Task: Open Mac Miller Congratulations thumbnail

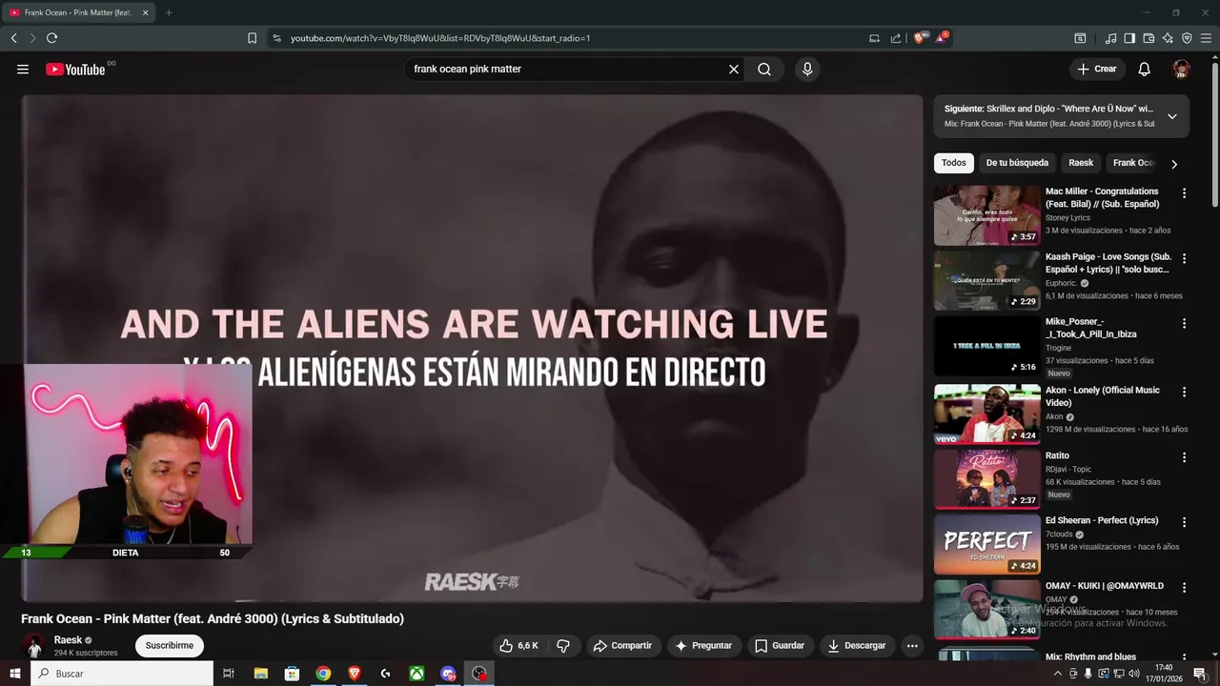Action: pos(987,215)
